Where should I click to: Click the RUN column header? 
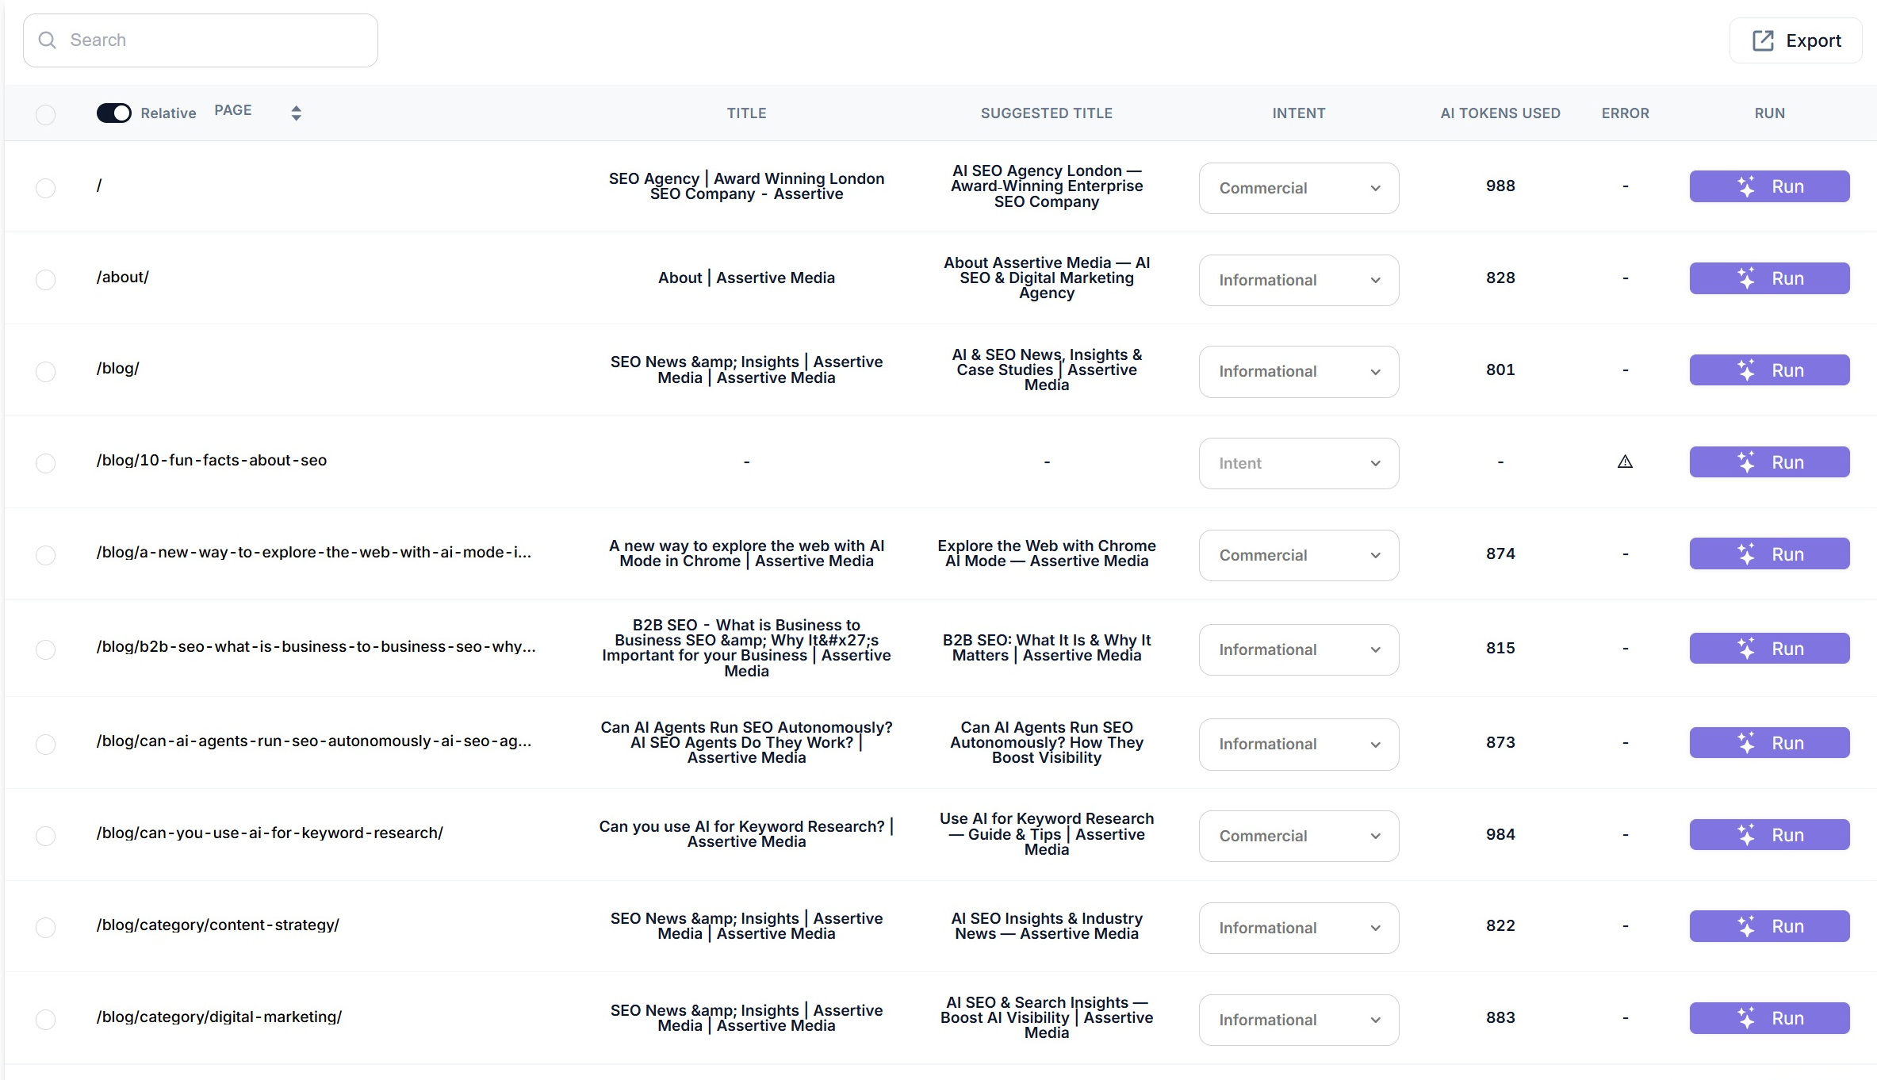(x=1769, y=113)
